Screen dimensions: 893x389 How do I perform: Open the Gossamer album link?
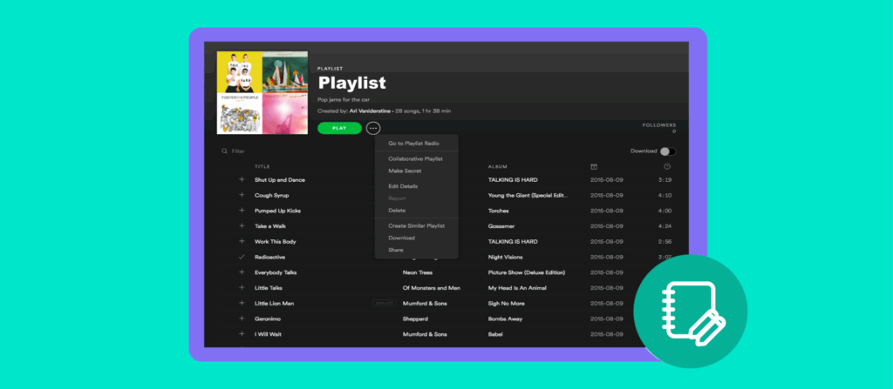(x=501, y=225)
